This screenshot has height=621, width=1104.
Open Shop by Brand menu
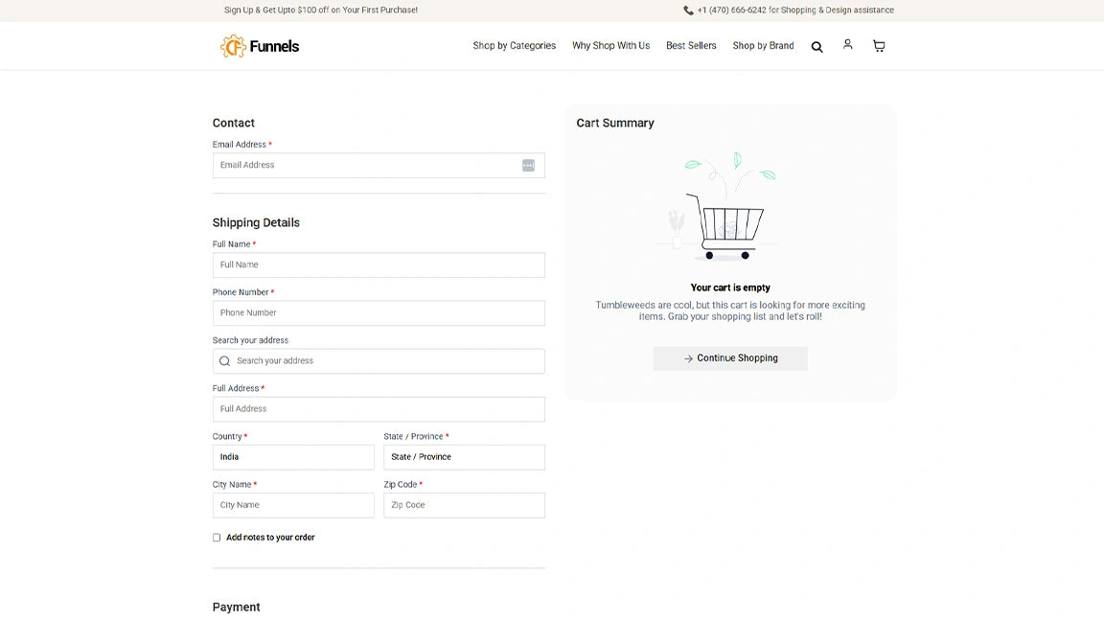763,46
